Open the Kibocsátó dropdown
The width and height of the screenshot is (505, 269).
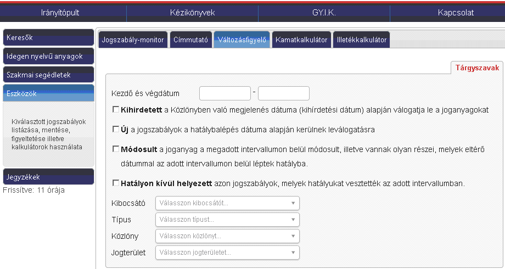227,203
